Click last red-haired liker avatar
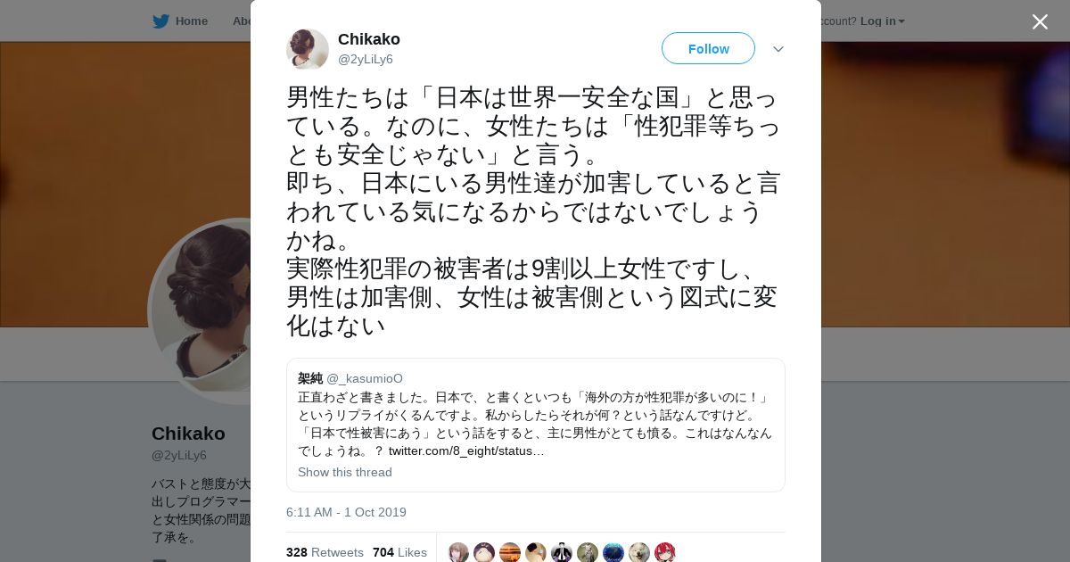Screen dimensions: 1070x562 pyautogui.click(x=665, y=552)
